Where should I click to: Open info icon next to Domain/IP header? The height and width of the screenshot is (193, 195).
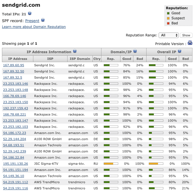coord(135,51)
